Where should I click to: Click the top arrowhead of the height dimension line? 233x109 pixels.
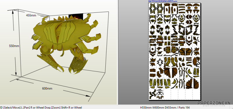pyautogui.click(x=13, y=12)
